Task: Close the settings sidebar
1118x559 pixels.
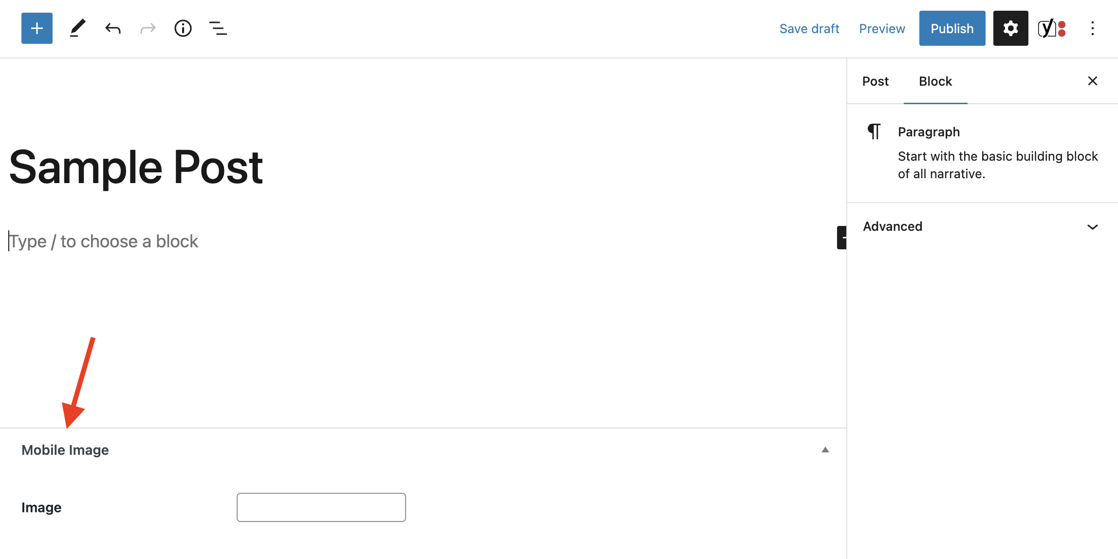Action: click(1093, 81)
